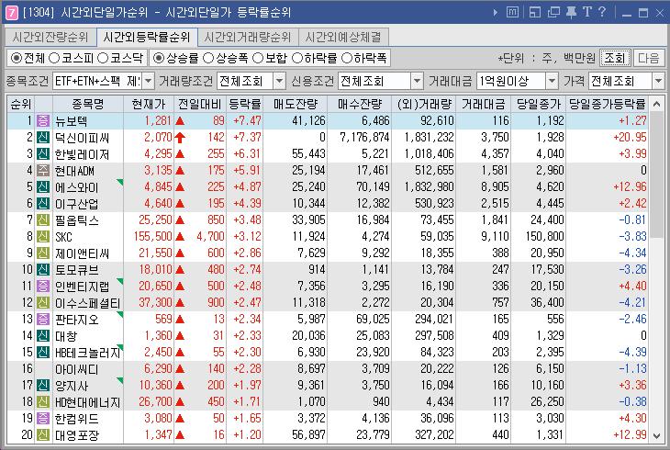Select the 하락률 radio button

pos(297,58)
